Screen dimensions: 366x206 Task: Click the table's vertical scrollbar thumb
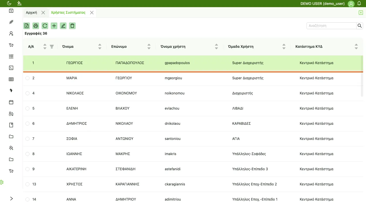[x=362, y=76]
